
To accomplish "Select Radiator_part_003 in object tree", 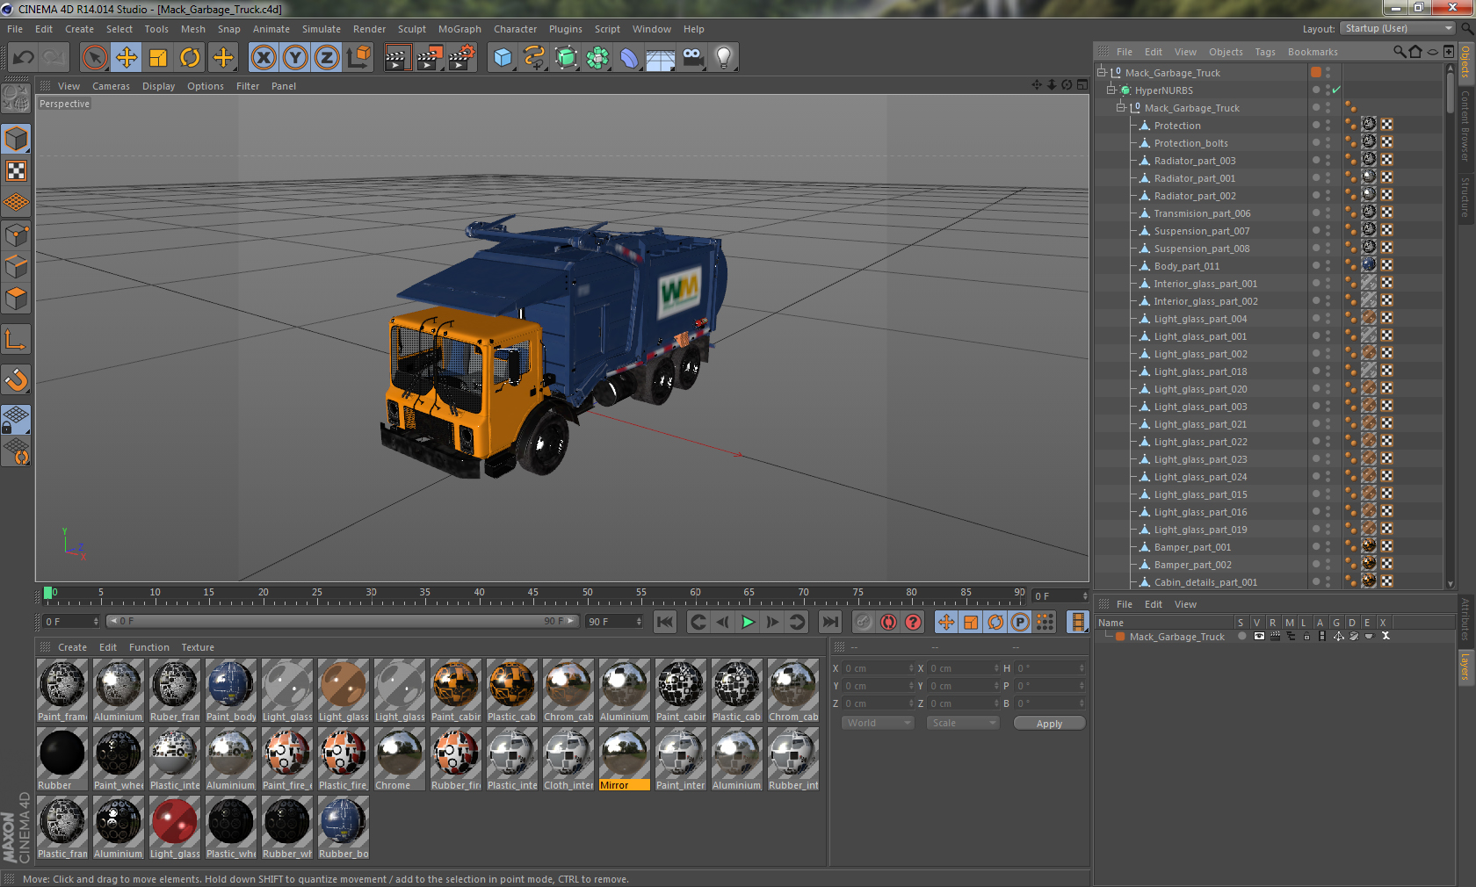I will 1194,161.
